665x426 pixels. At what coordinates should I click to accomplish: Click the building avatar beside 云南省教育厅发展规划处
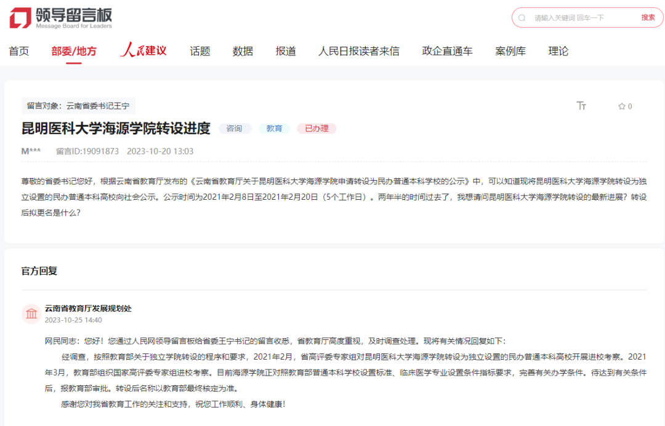31,314
